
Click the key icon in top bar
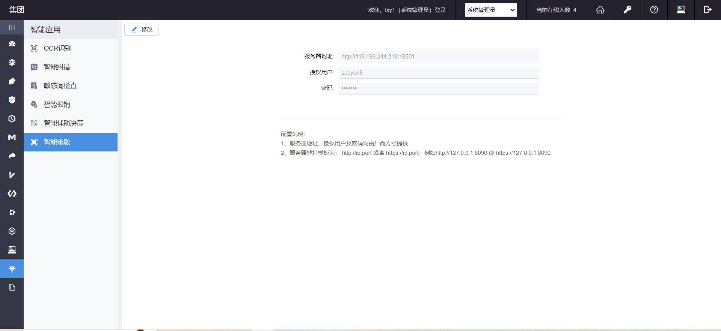pyautogui.click(x=627, y=10)
